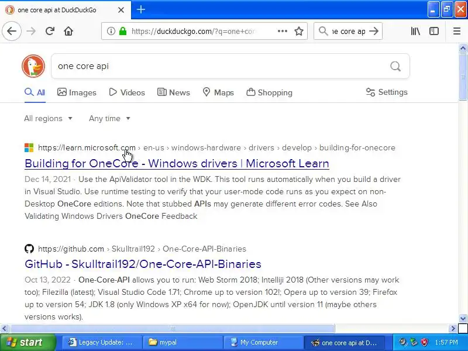
Task: Click the GitHub favicon beside github.com
Action: click(29, 249)
